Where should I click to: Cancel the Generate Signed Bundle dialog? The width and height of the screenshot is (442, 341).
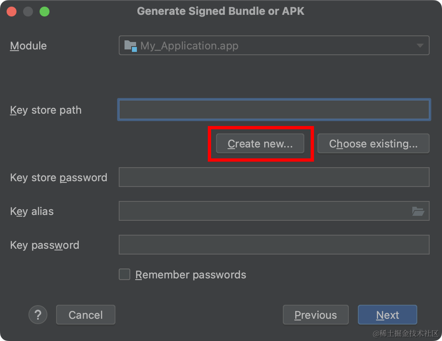(x=85, y=315)
